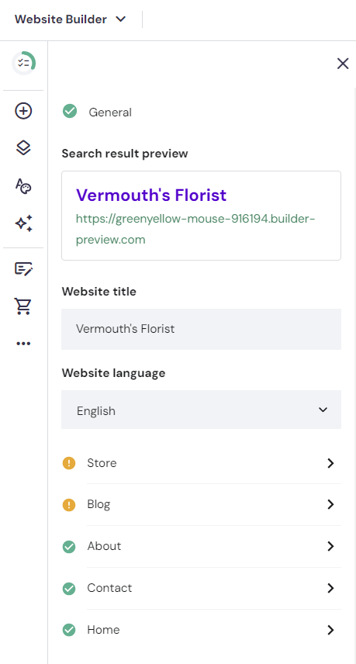The image size is (356, 664).
Task: Open the online store cart icon
Action: pyautogui.click(x=23, y=306)
